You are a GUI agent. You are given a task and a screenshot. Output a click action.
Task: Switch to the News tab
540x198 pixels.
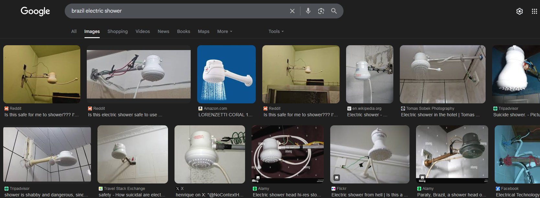(163, 31)
